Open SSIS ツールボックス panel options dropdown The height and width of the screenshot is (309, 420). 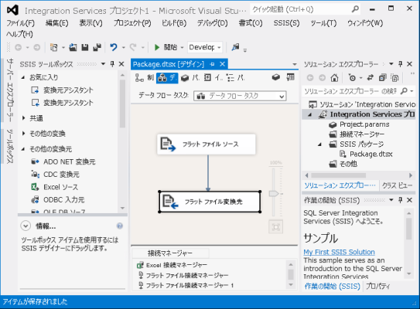tap(103, 64)
